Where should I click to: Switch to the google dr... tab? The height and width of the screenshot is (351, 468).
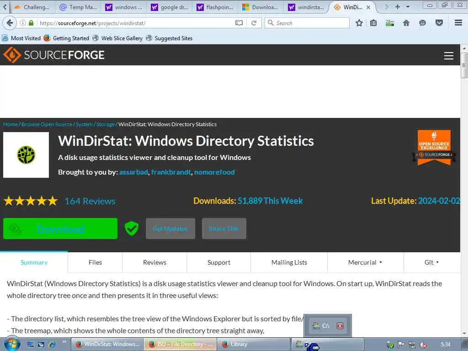[170, 7]
